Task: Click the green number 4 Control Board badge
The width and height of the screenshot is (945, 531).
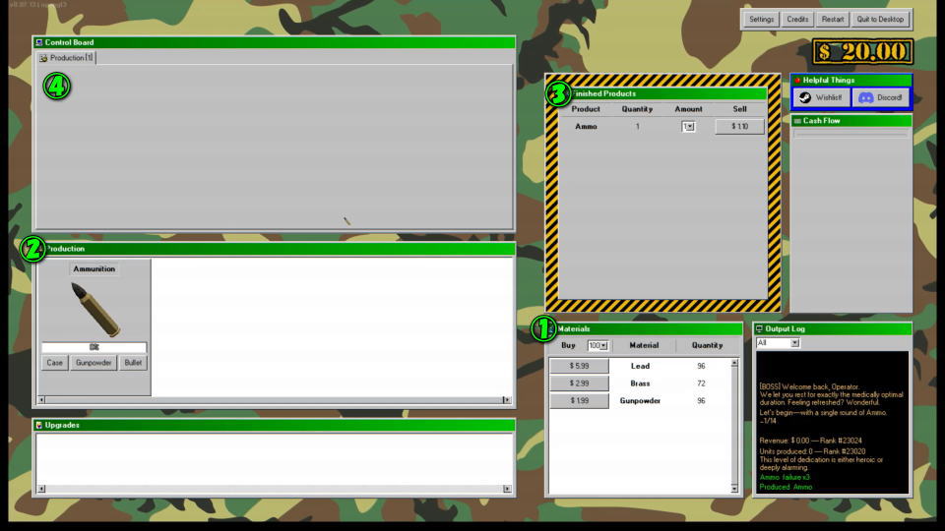Action: click(x=56, y=87)
